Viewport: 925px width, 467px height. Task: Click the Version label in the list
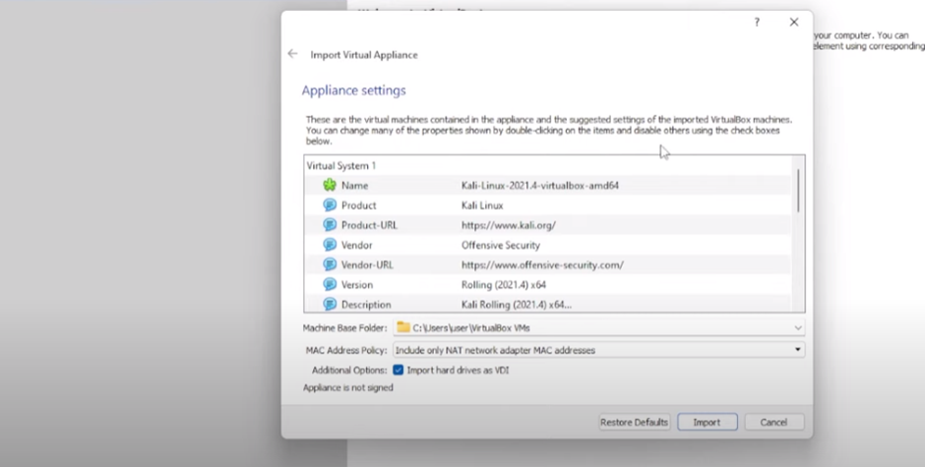(357, 285)
